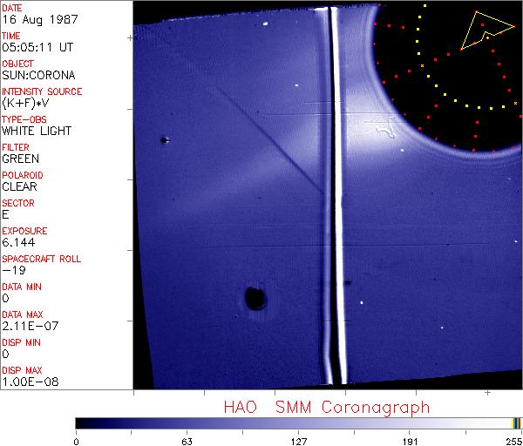Select the filter value "GREEN"
523x446 pixels.
[x=21, y=159]
